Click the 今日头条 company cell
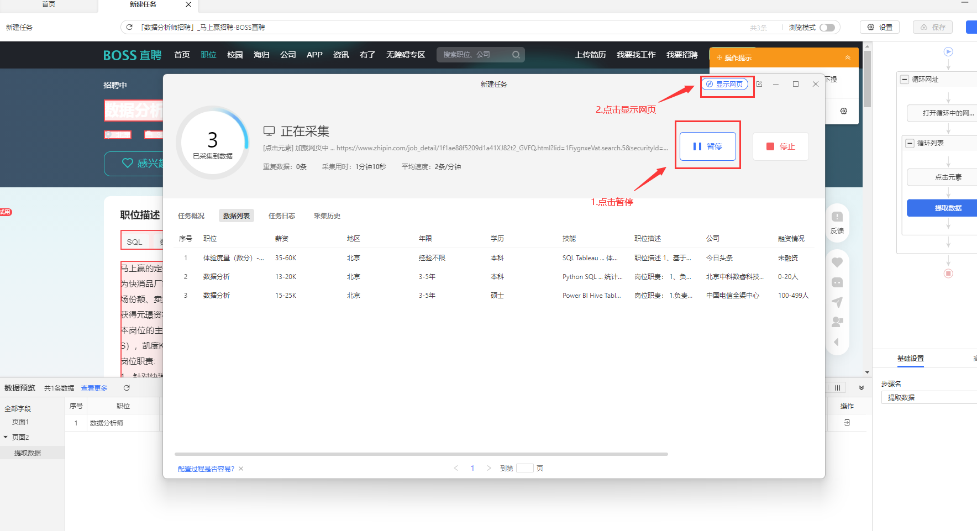 click(719, 258)
